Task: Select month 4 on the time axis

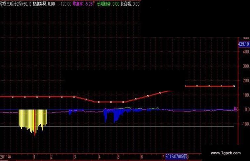Action: [100, 157]
